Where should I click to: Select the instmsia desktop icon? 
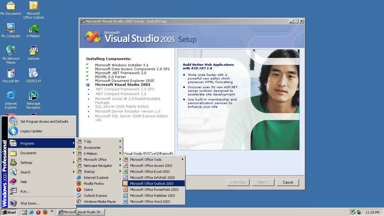pyautogui.click(x=33, y=53)
